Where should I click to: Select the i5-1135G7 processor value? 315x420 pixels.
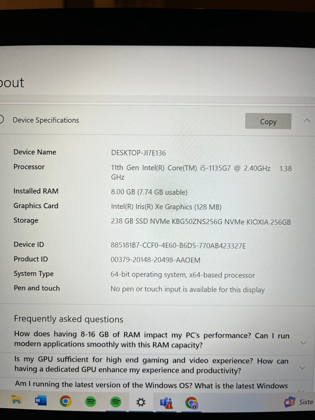click(201, 172)
